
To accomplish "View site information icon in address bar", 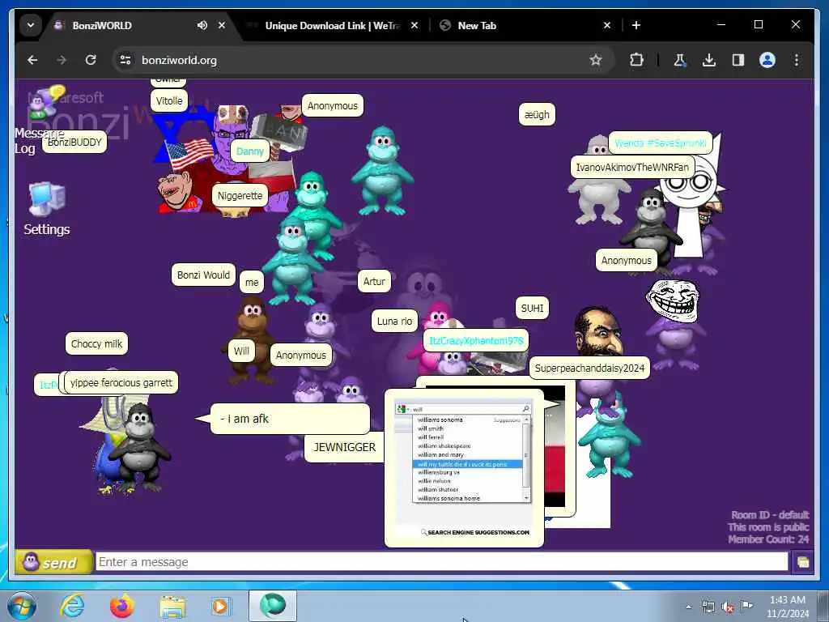I will pos(125,60).
